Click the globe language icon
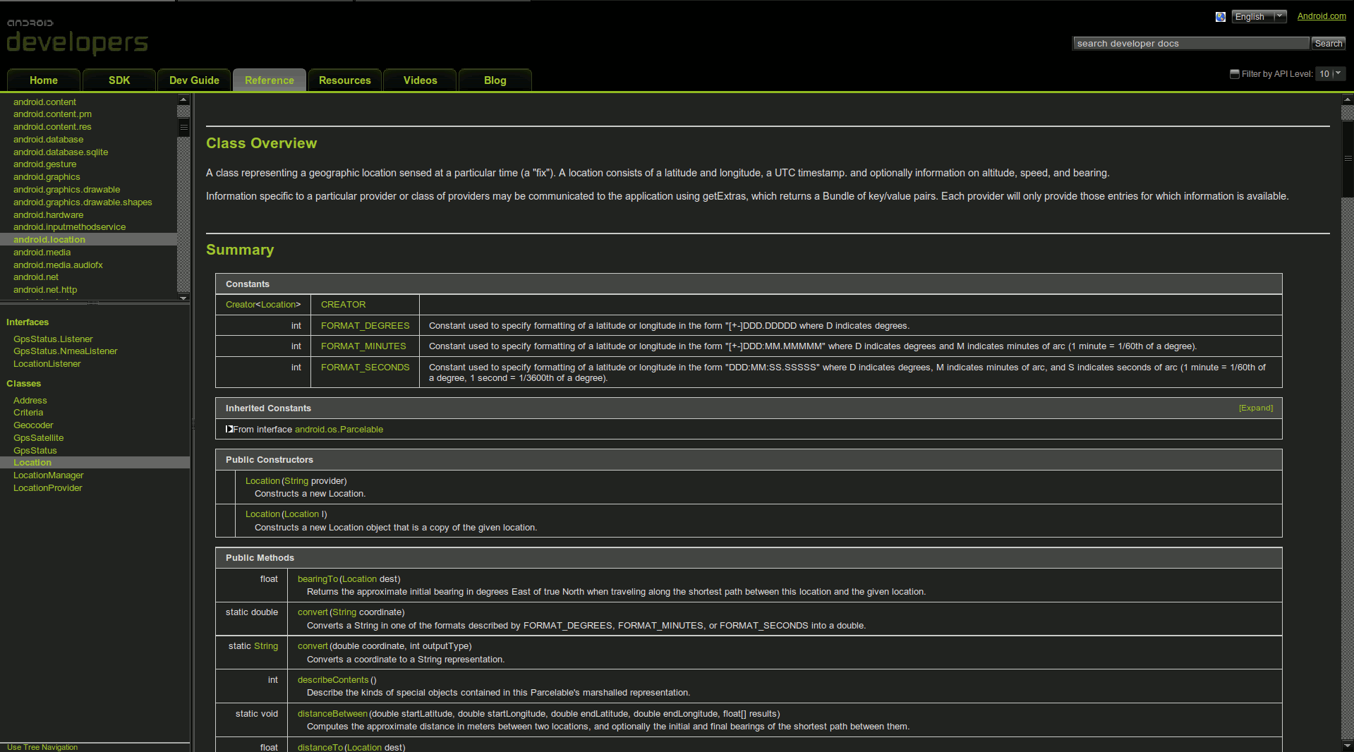Image resolution: width=1354 pixels, height=752 pixels. [x=1220, y=17]
